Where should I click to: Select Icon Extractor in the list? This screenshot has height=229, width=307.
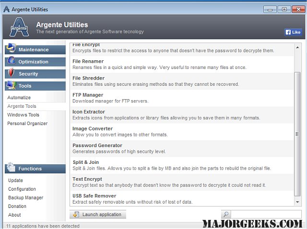pyautogui.click(x=182, y=115)
